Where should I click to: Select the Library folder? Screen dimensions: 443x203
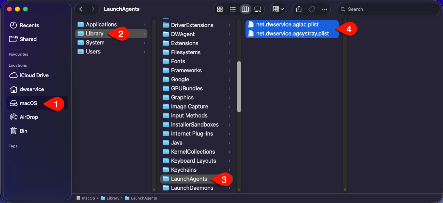point(111,33)
